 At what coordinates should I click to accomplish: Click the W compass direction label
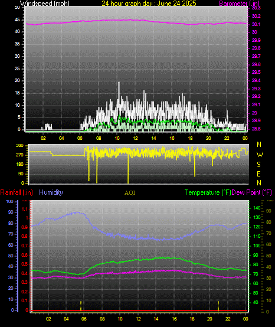260,155
